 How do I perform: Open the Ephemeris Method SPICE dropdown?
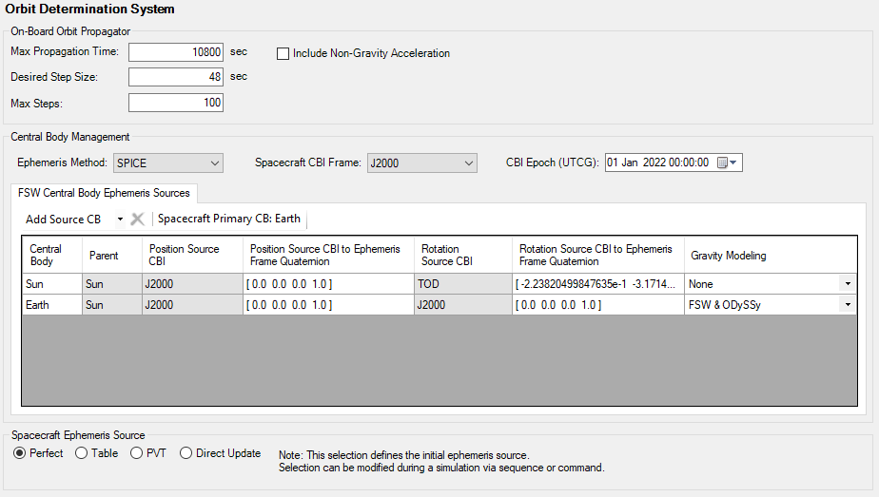point(167,162)
